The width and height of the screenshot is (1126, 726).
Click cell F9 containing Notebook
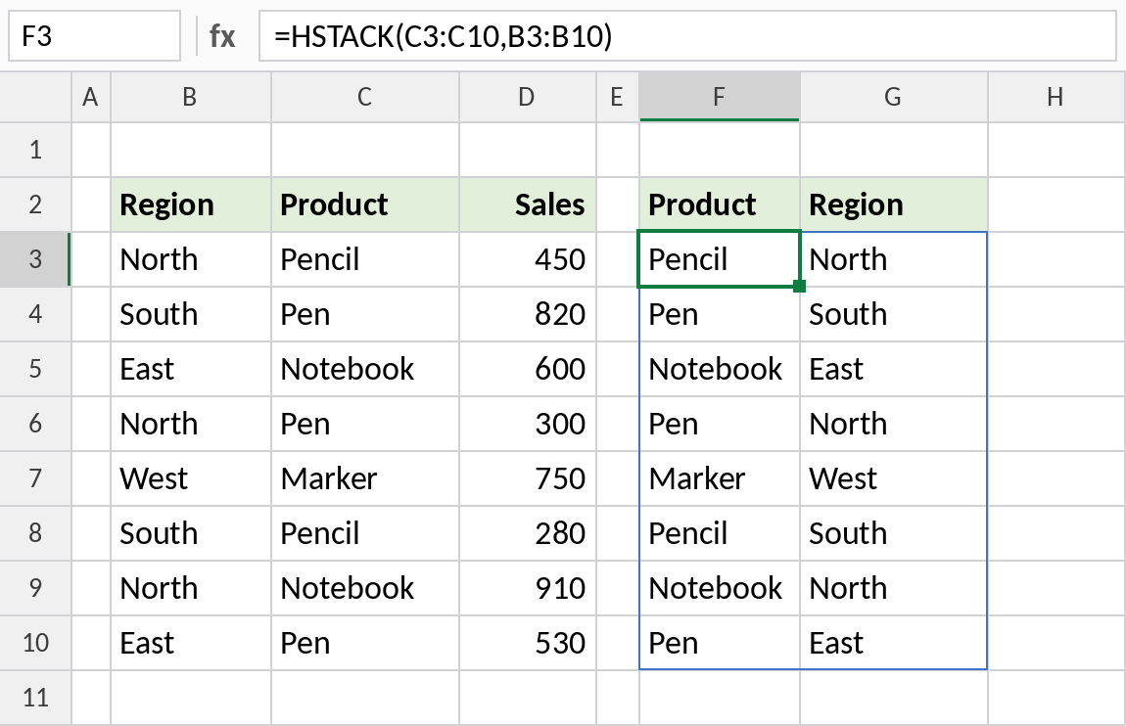point(719,587)
